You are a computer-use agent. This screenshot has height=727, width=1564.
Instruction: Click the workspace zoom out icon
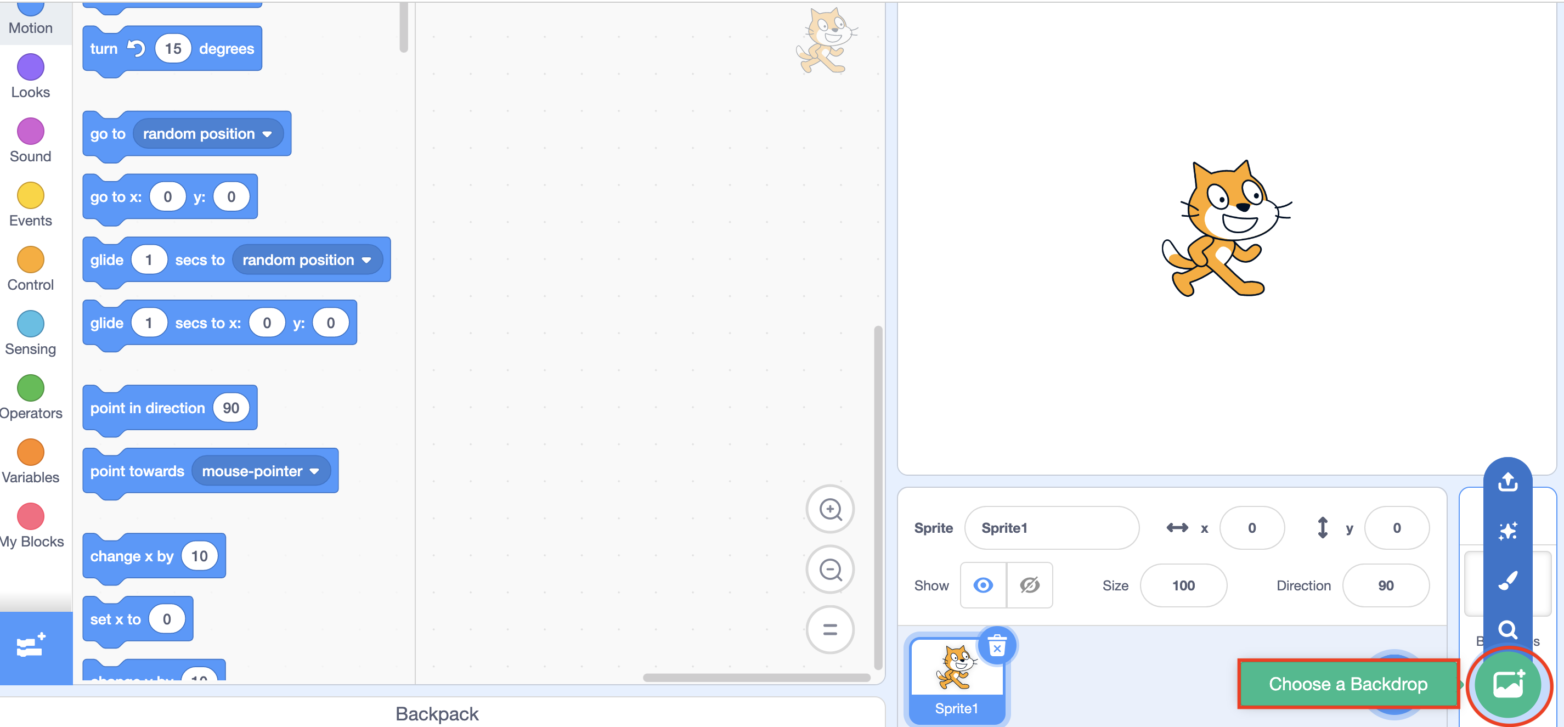[x=829, y=569]
